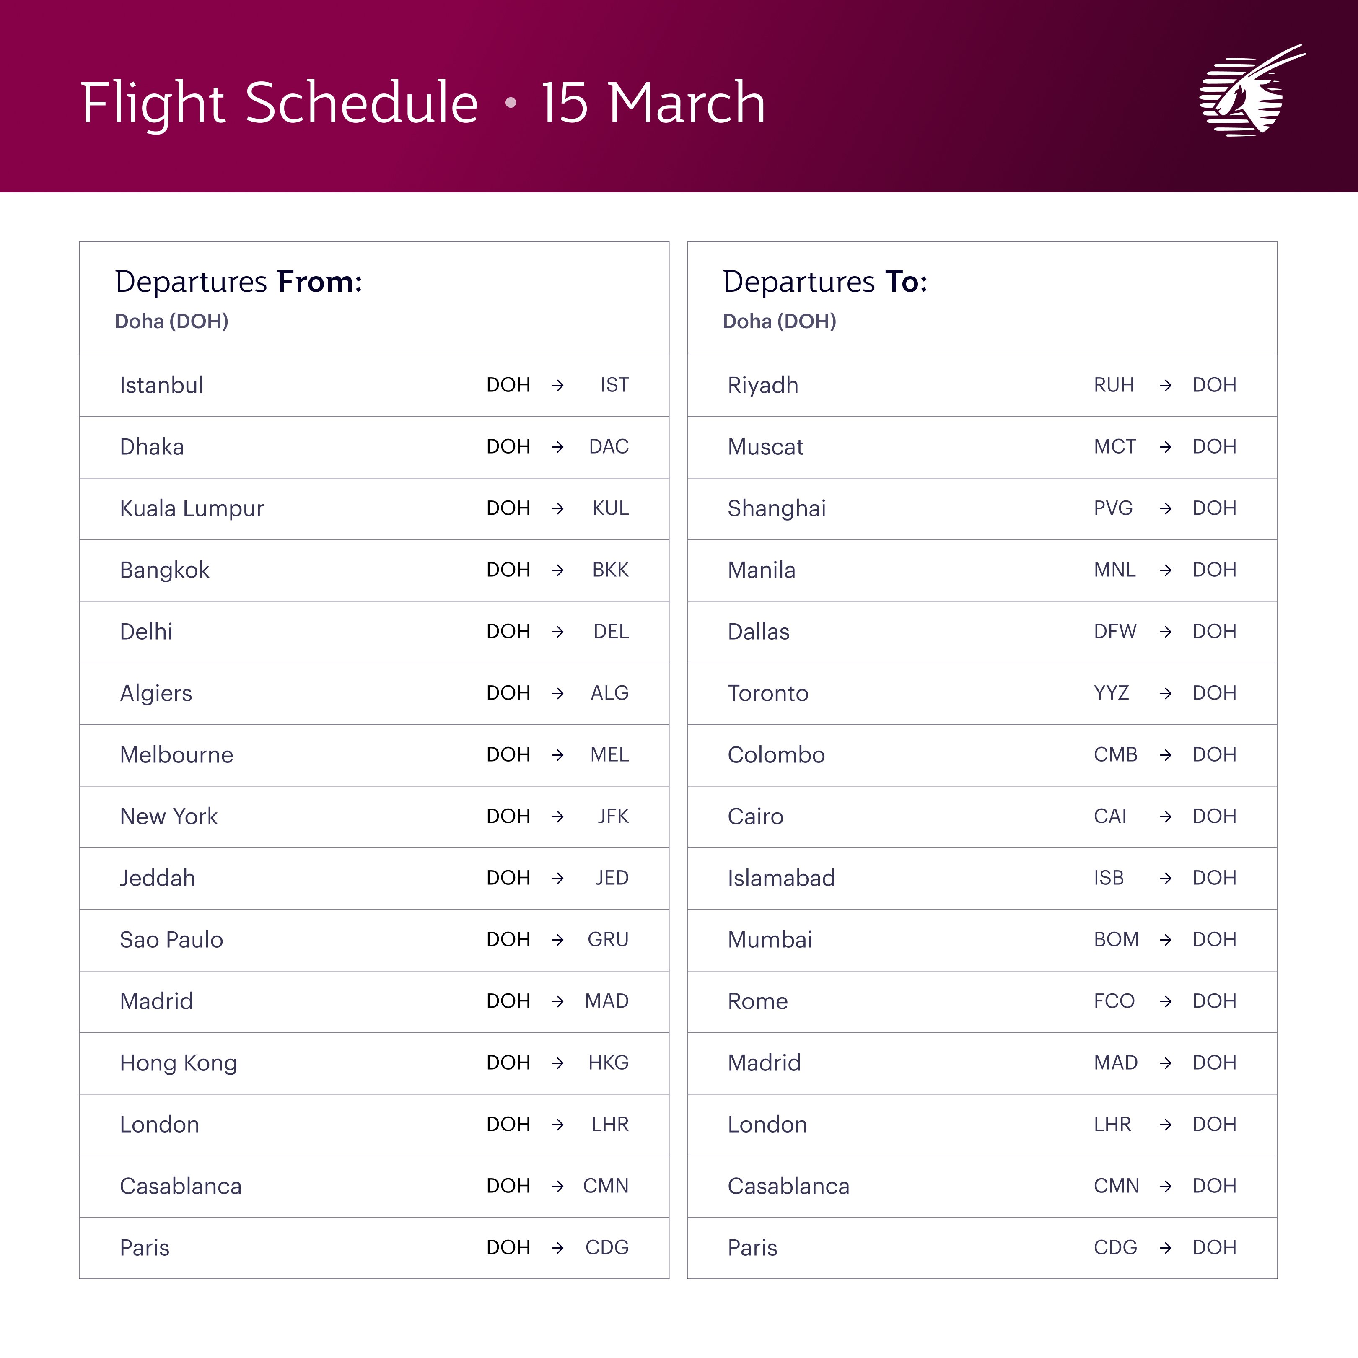Click the arrow icon in the Riyadh row

pyautogui.click(x=1165, y=385)
